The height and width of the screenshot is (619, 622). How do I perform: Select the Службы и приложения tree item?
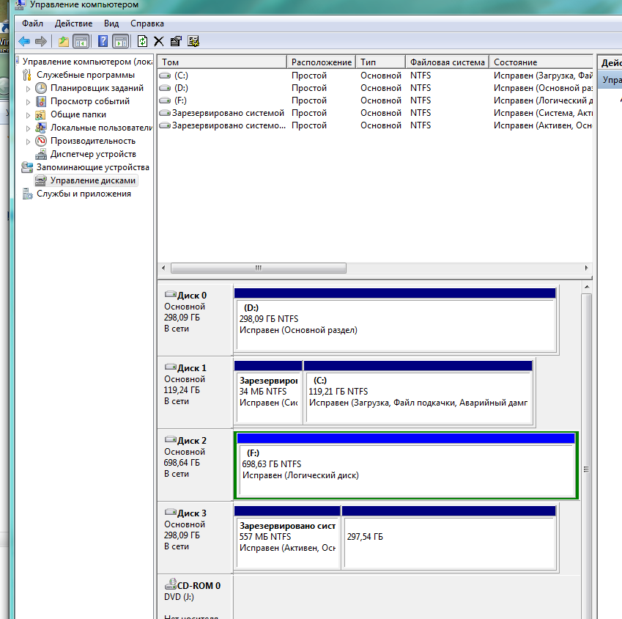84,194
